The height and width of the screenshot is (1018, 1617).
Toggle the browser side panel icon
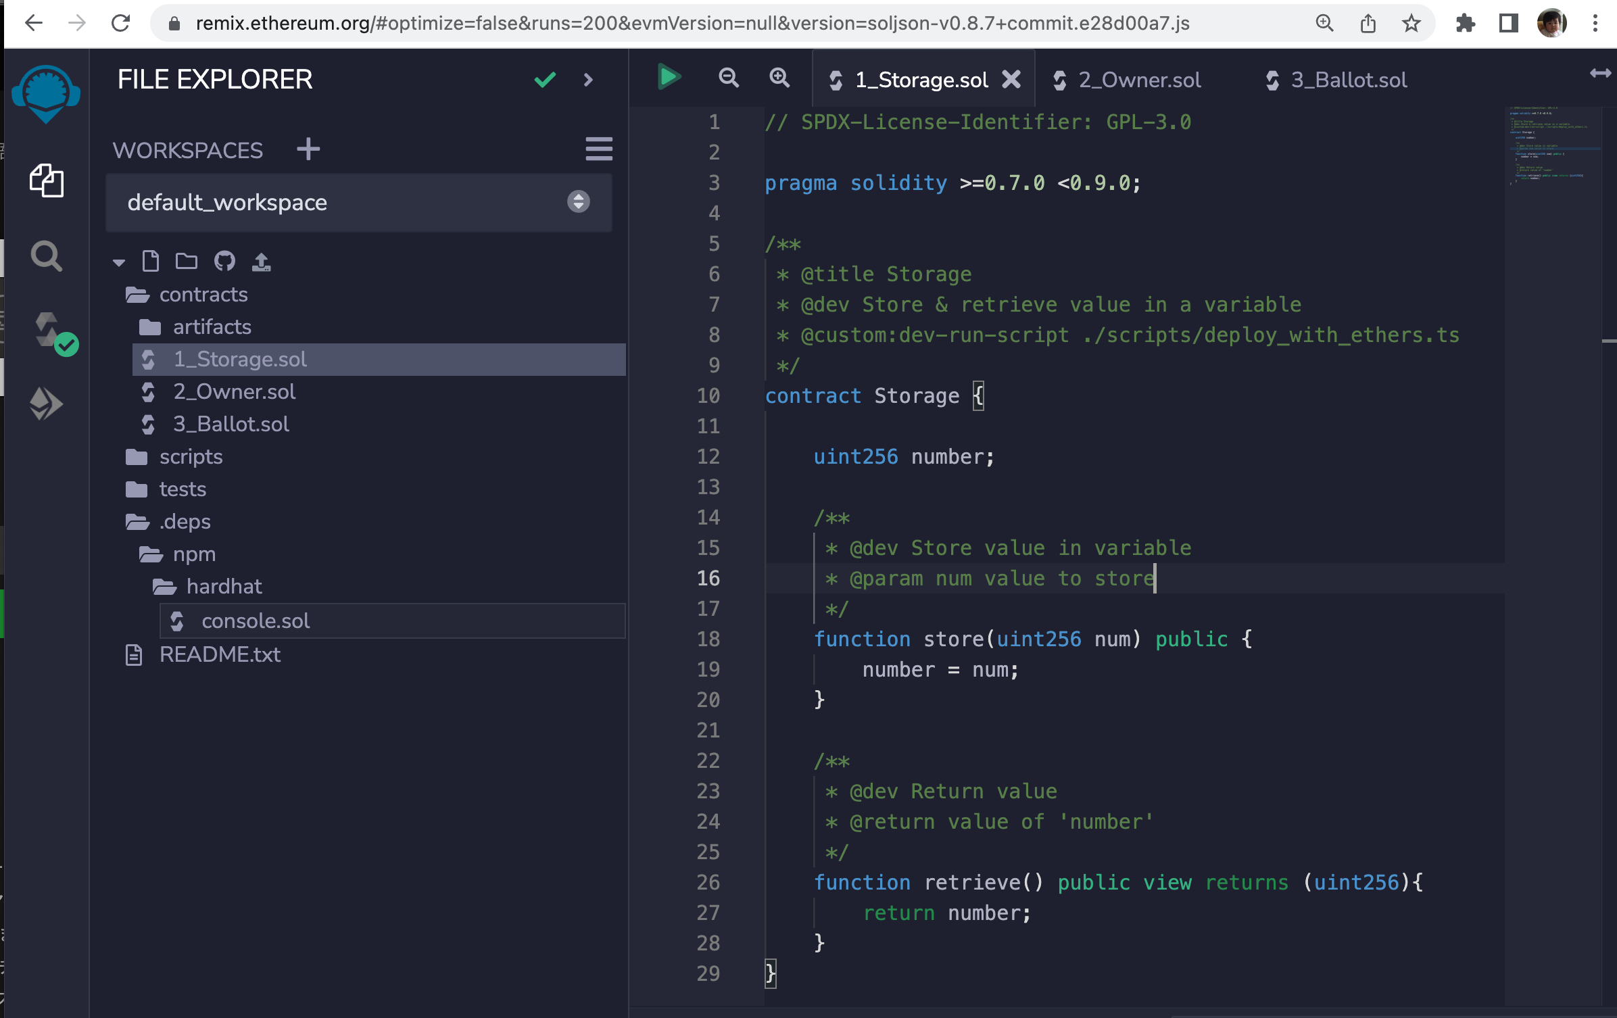click(x=1508, y=24)
